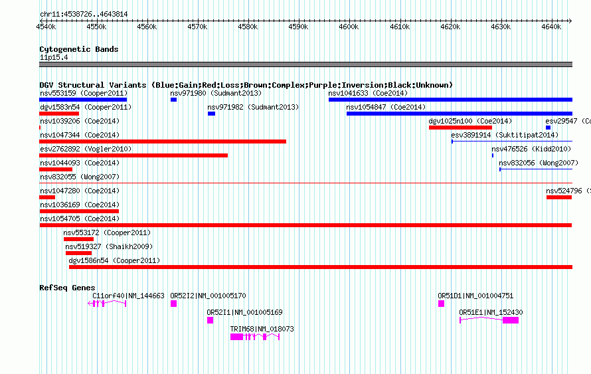
Task: Click the nsv1054705 full-width red bar
Action: (305, 225)
